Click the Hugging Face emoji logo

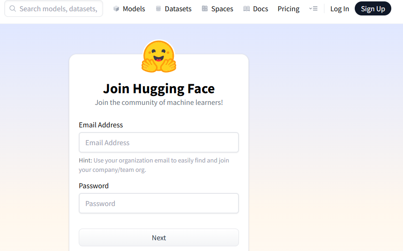click(x=159, y=56)
